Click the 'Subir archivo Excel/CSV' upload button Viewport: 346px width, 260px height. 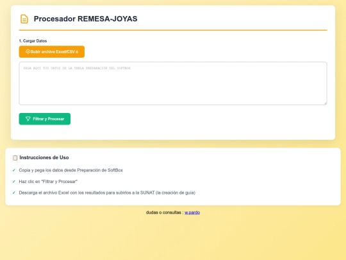[52, 52]
